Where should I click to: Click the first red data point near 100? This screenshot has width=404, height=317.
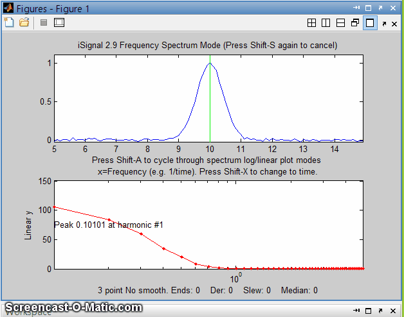click(55, 207)
